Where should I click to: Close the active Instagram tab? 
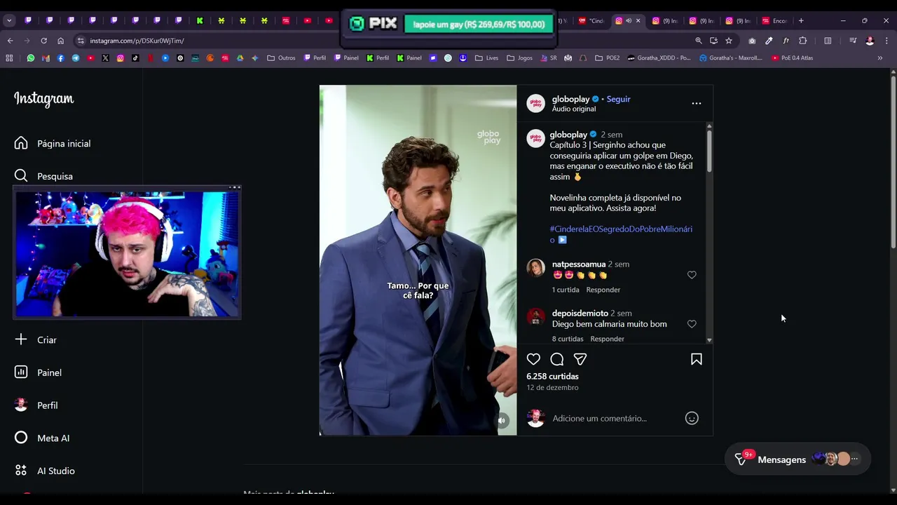click(x=638, y=20)
